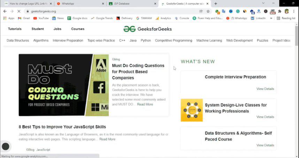This screenshot has height=158, width=299.
Task: Open the Gmail bookmark
Action: tap(24, 18)
